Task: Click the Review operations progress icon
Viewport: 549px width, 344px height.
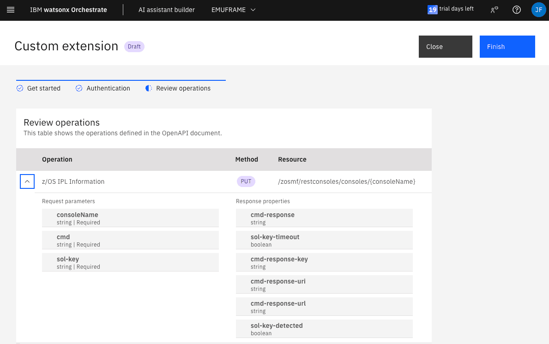Action: [149, 88]
